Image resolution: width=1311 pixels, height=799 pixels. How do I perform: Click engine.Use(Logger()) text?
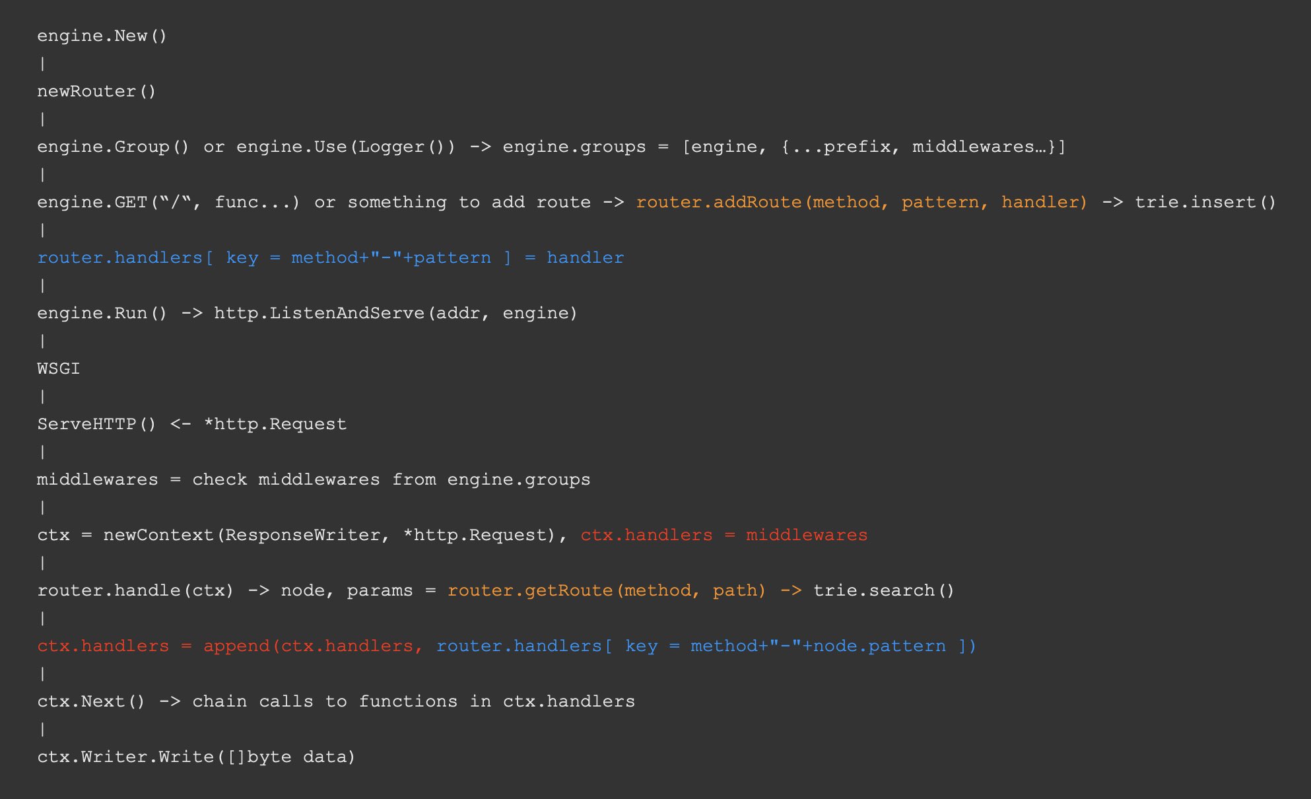tap(345, 147)
